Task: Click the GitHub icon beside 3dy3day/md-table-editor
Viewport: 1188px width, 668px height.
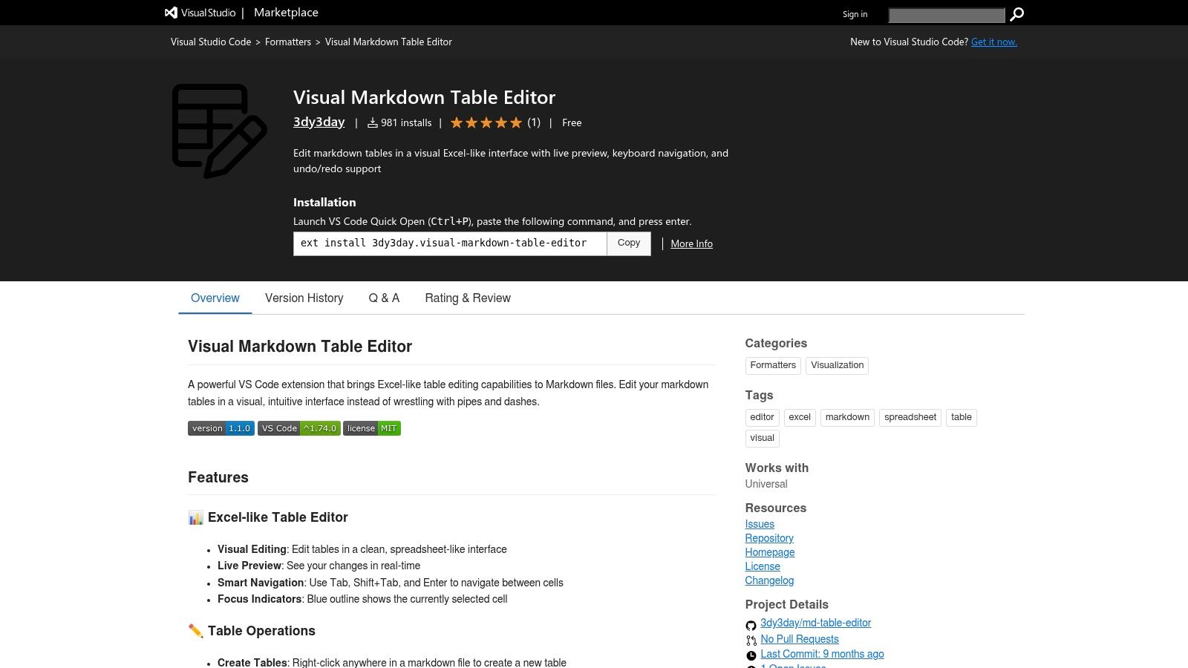Action: pyautogui.click(x=751, y=625)
